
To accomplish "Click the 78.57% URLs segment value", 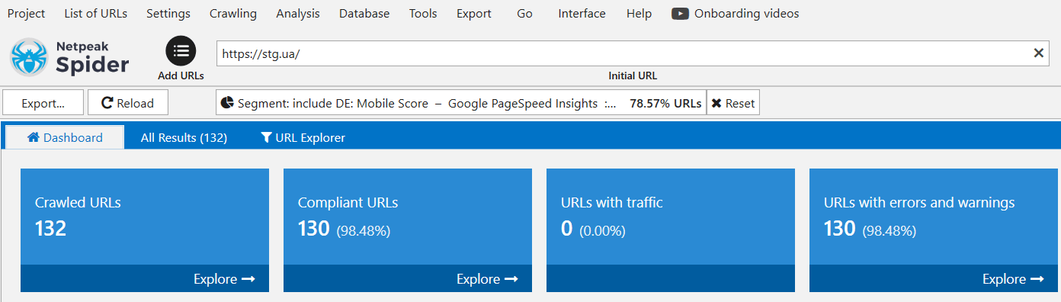I will click(x=665, y=103).
